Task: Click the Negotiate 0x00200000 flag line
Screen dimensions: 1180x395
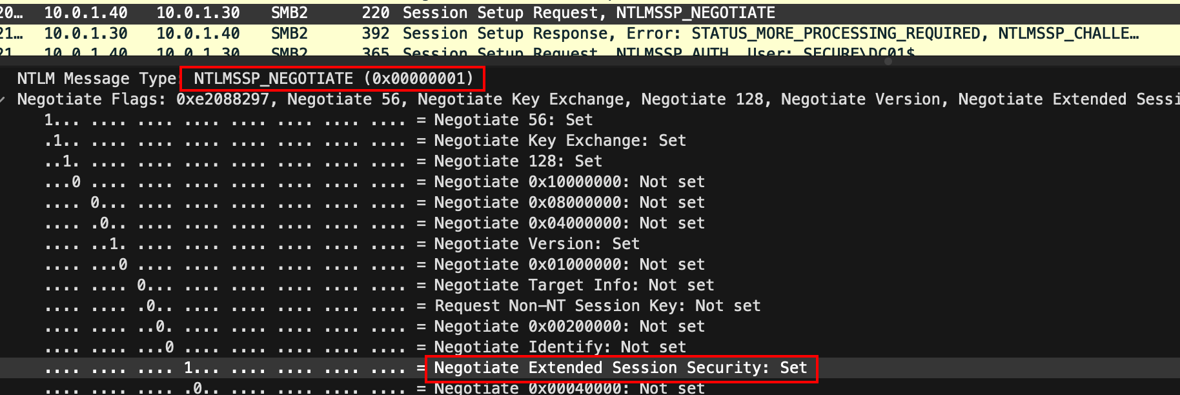Action: click(569, 327)
